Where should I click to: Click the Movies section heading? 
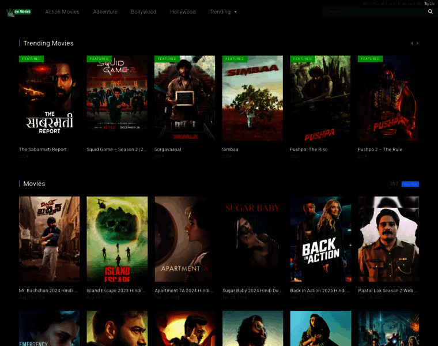point(34,183)
